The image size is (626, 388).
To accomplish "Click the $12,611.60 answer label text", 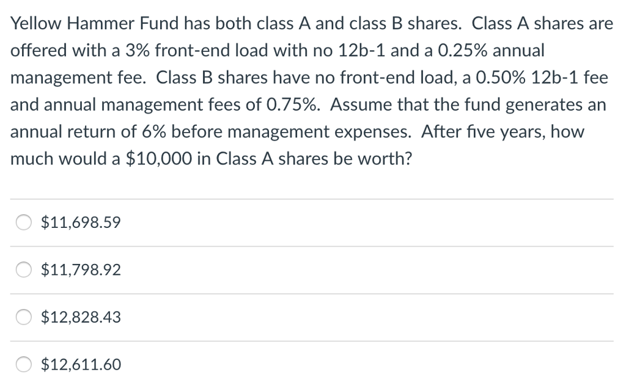I will coord(80,364).
